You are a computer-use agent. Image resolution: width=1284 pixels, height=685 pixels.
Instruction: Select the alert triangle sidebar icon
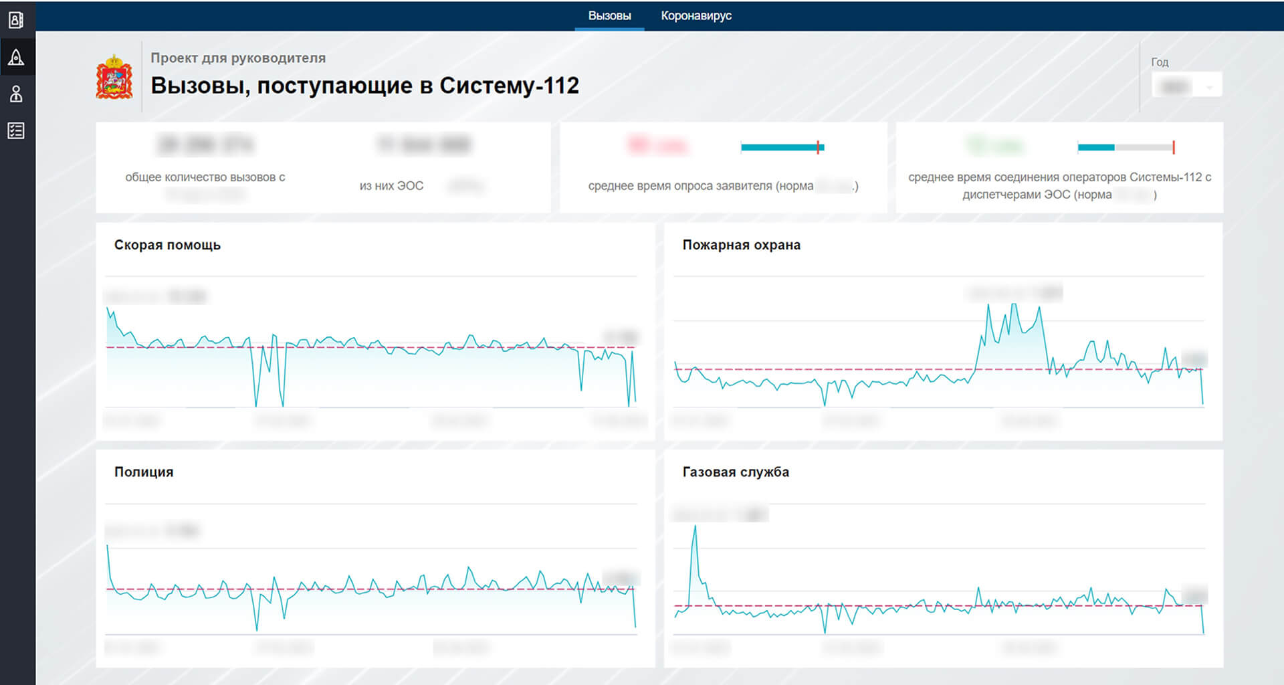point(16,58)
